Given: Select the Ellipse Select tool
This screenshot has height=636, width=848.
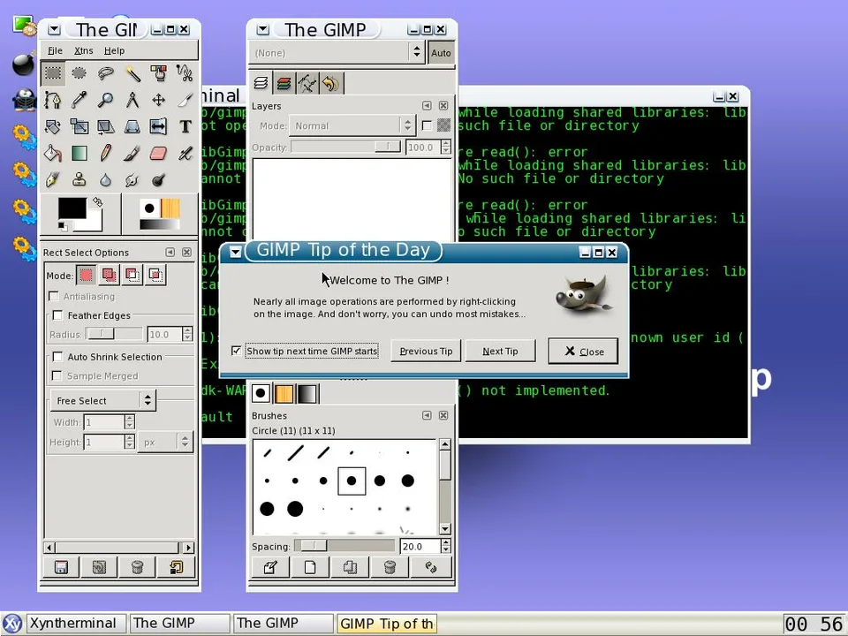Looking at the screenshot, I should coord(79,73).
